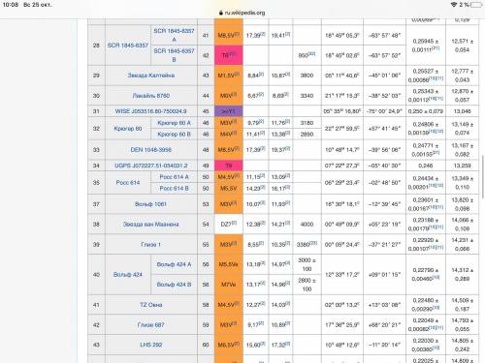Open the Вольф 424 system link

[128, 274]
